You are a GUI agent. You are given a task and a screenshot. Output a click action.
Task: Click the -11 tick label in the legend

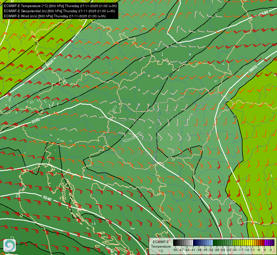(x=252, y=250)
